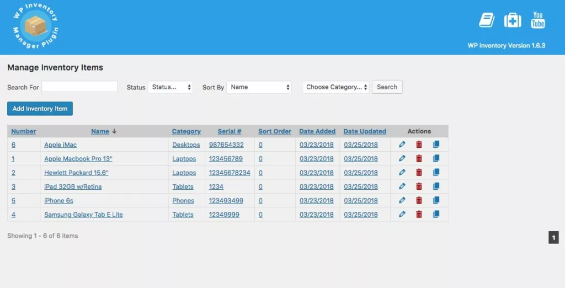The height and width of the screenshot is (288, 565).
Task: Edit the iPad 32GB w/Retina item
Action: point(402,186)
